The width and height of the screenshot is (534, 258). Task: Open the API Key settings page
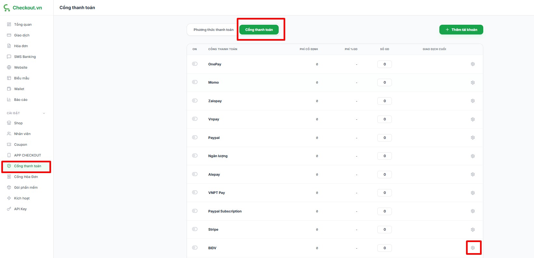(20, 209)
